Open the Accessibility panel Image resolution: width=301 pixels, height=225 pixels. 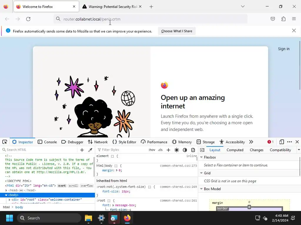232,142
